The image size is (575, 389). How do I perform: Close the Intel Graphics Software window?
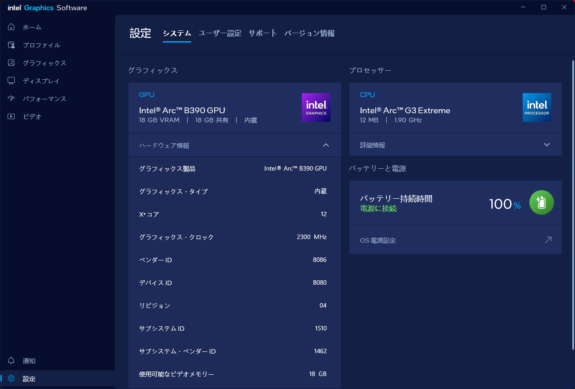(564, 7)
